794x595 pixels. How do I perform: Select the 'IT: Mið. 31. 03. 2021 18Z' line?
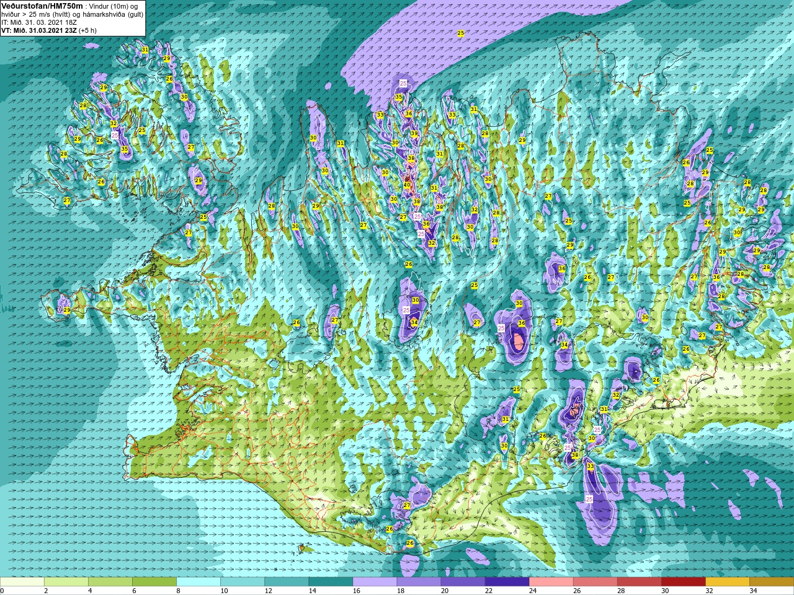[39, 22]
